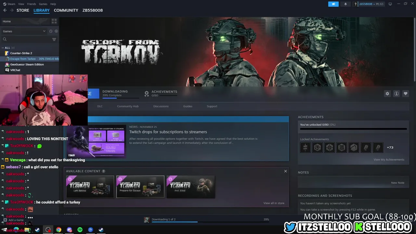Open the ZB558008 profile tab
Viewport: 416px width, 234px height.
[x=93, y=10]
